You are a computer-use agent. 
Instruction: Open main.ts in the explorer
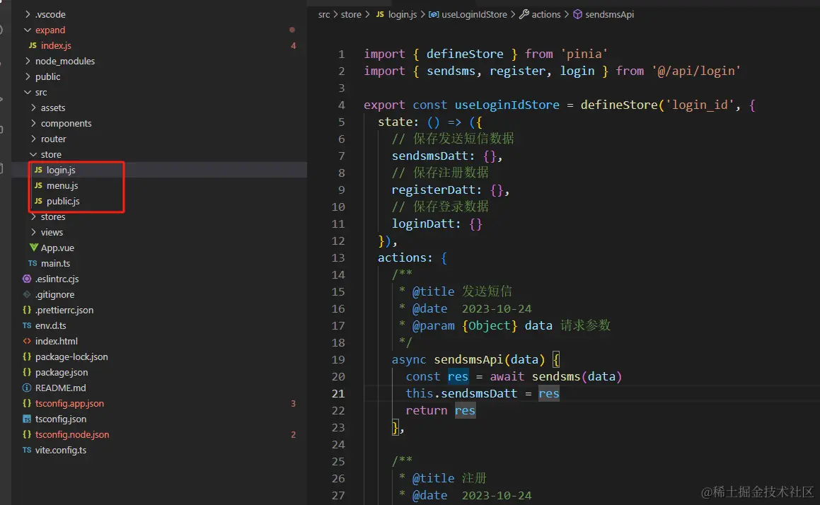55,263
